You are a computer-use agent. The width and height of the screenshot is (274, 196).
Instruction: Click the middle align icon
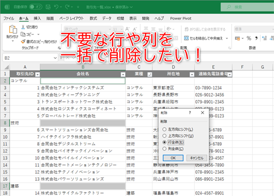tap(153, 29)
